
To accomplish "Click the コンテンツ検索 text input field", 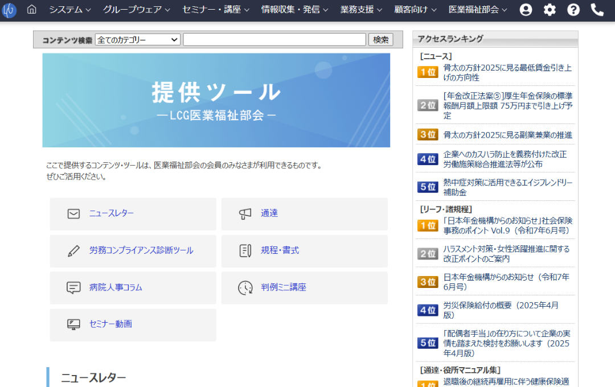I will click(274, 40).
